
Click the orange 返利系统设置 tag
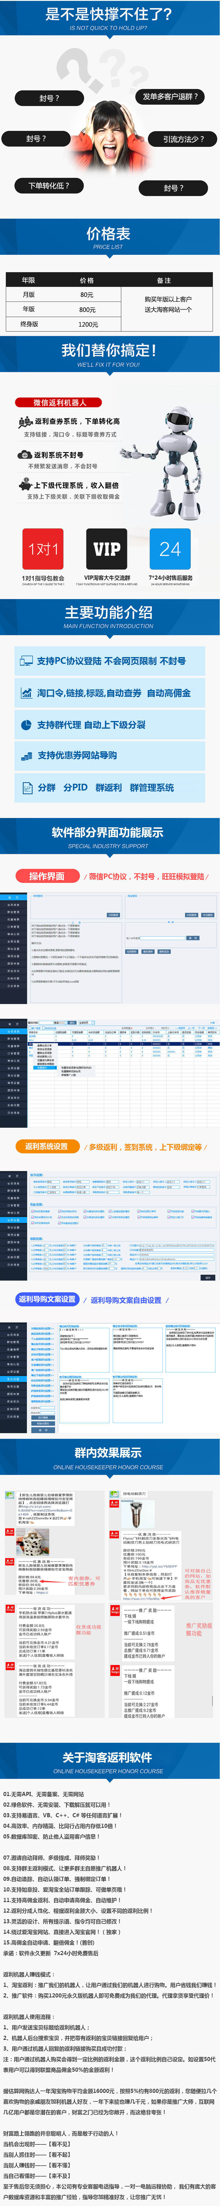tap(47, 1147)
